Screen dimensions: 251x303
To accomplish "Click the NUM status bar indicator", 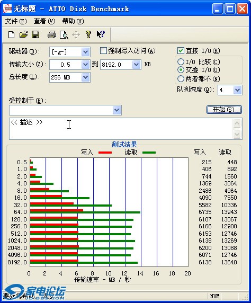I will pyautogui.click(x=214, y=296).
